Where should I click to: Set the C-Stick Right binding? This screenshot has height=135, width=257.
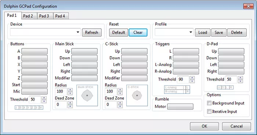[134, 72]
